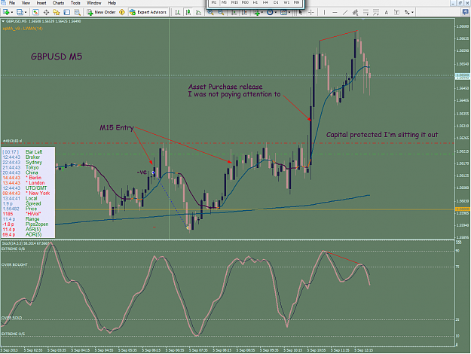Select the Crosshair tool
This screenshot has height=354, width=471.
[x=311, y=12]
